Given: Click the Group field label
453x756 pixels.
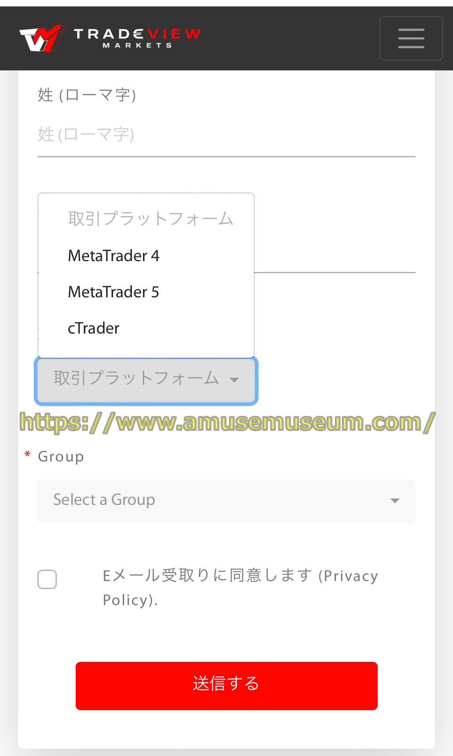Looking at the screenshot, I should click(61, 457).
